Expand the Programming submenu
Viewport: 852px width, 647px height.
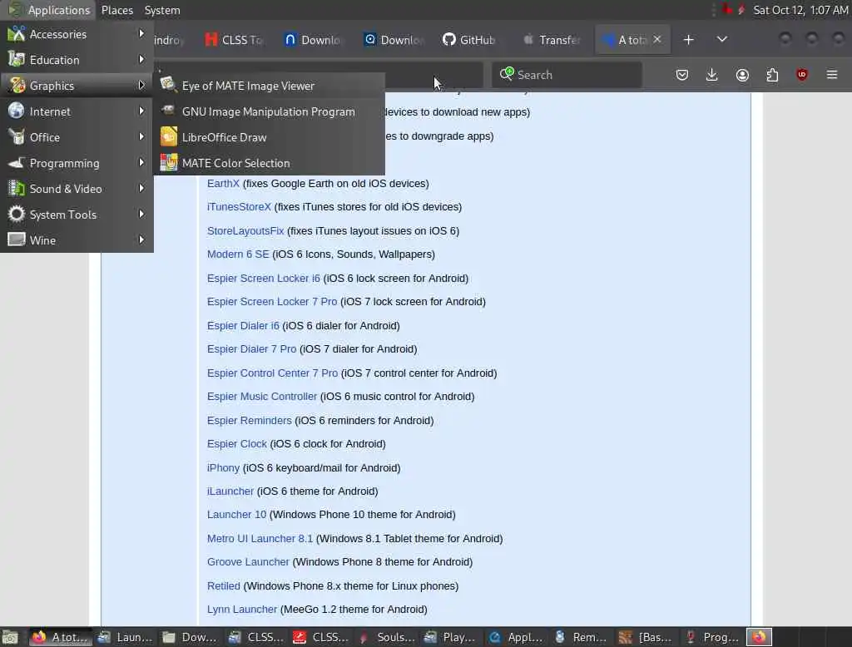pos(77,163)
